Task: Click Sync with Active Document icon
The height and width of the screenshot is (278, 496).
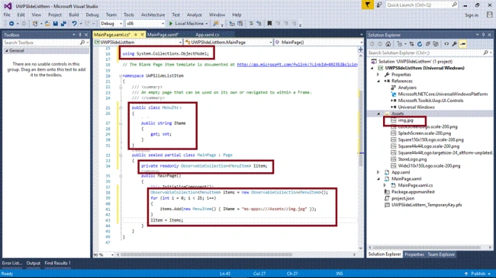Action: click(411, 44)
